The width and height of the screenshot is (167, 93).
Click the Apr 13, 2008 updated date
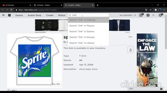tap(86, 65)
